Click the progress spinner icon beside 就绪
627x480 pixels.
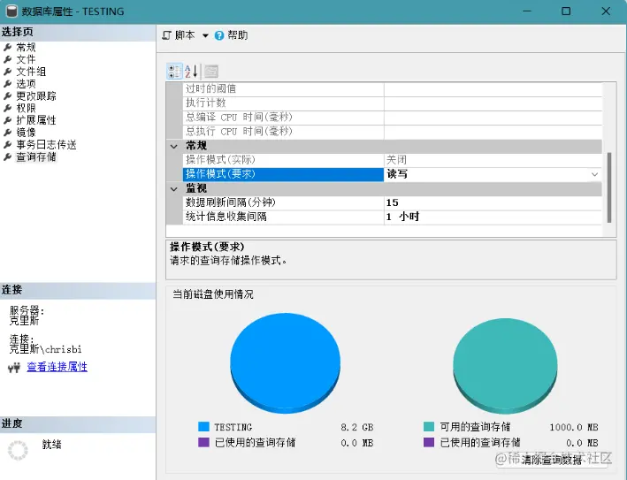click(x=18, y=451)
